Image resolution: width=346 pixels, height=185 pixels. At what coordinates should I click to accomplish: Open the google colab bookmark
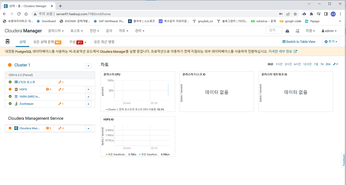click(290, 21)
